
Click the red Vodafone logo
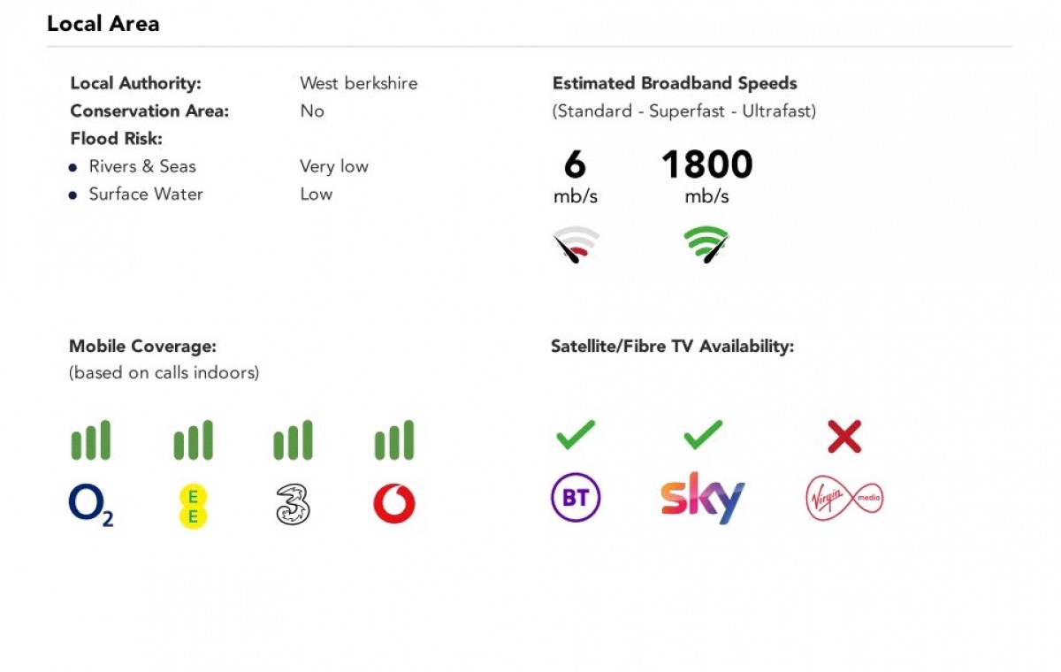394,504
